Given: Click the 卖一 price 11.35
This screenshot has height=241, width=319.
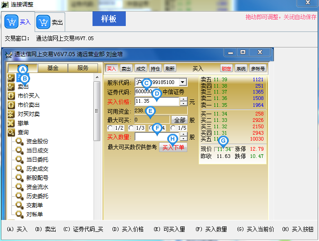Looking at the screenshot, I should [220, 105].
